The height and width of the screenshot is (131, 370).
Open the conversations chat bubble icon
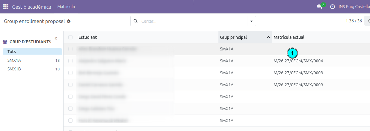[320, 7]
